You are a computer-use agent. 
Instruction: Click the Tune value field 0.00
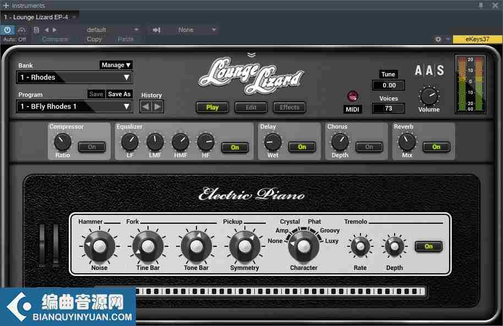tap(389, 85)
